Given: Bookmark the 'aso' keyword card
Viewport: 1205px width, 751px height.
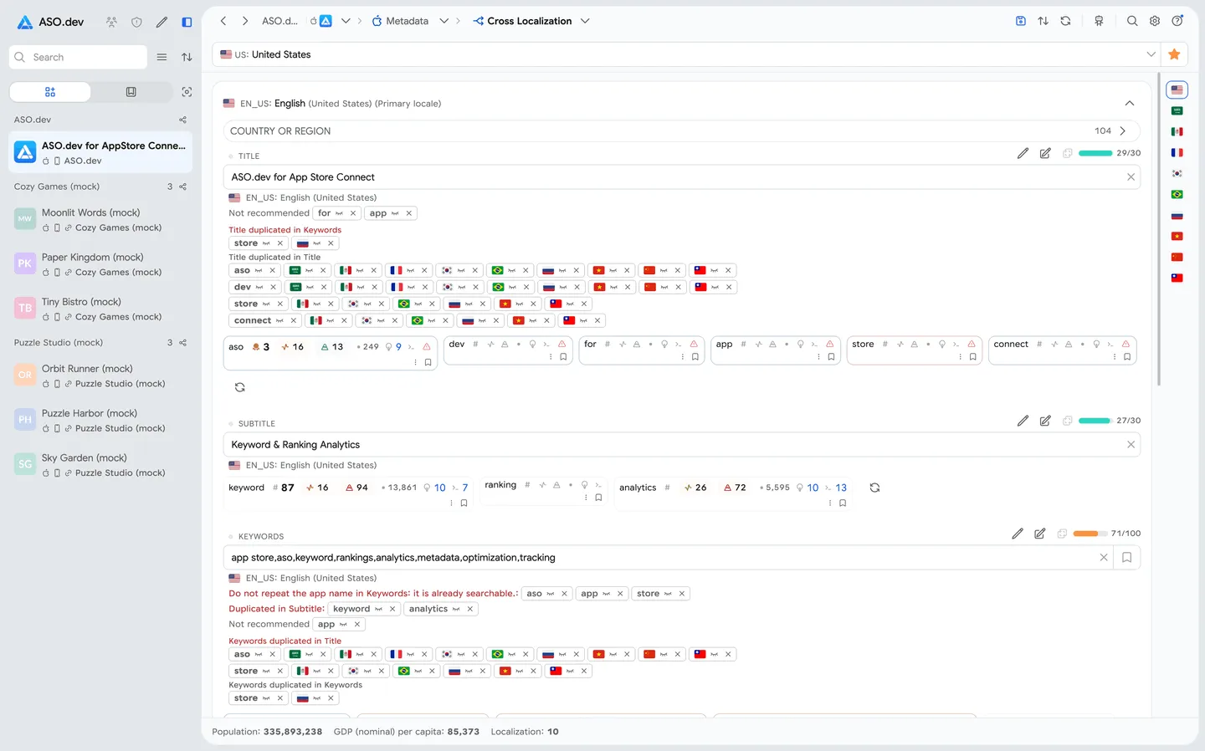Looking at the screenshot, I should (428, 363).
